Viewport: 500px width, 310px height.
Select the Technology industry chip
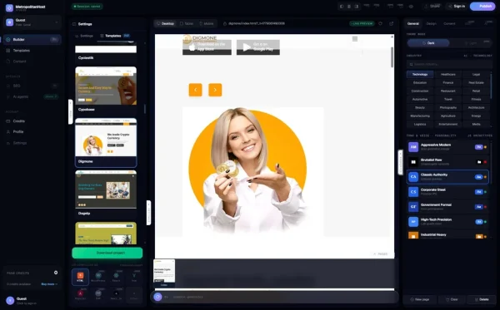click(420, 75)
